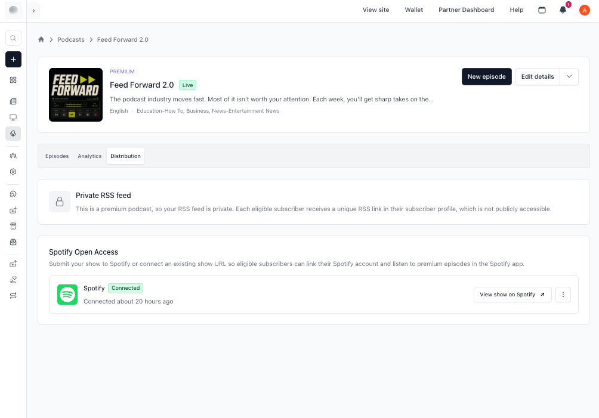Image resolution: width=599 pixels, height=418 pixels.
Task: Click the Spotify Open Access heading
Action: coord(84,252)
